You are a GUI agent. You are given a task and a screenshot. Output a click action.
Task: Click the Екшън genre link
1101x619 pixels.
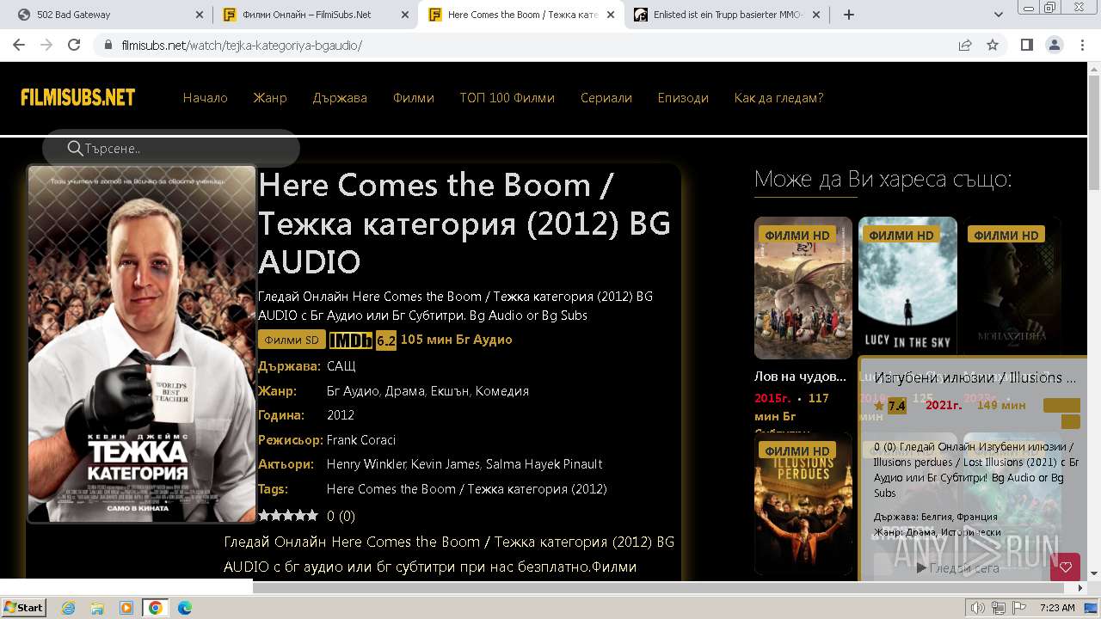pyautogui.click(x=449, y=391)
